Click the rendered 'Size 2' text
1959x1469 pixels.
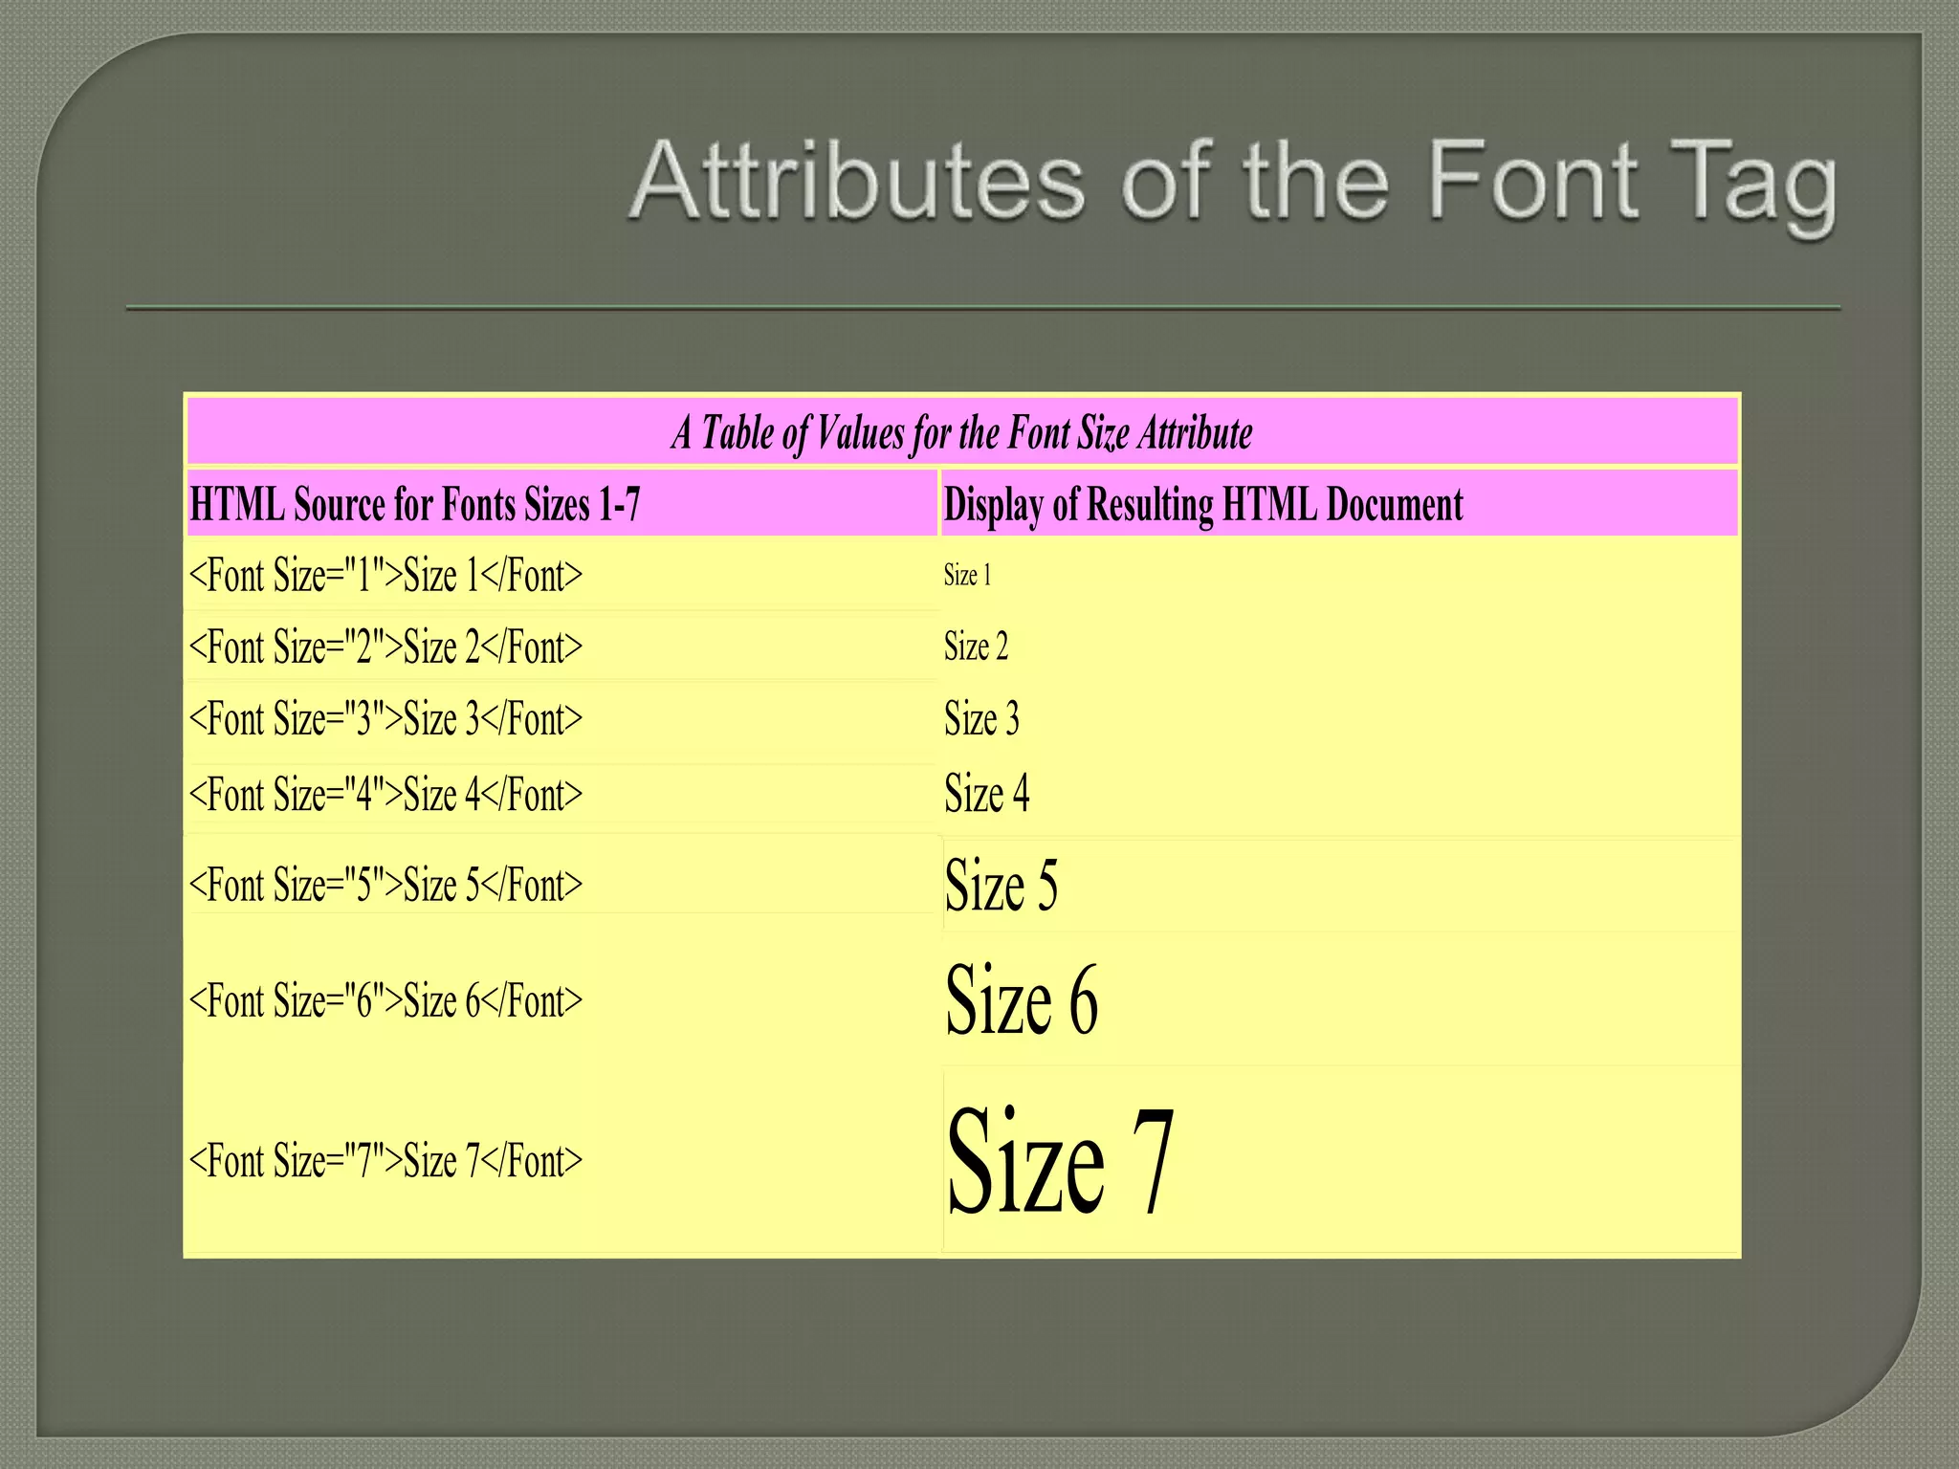pyautogui.click(x=976, y=647)
